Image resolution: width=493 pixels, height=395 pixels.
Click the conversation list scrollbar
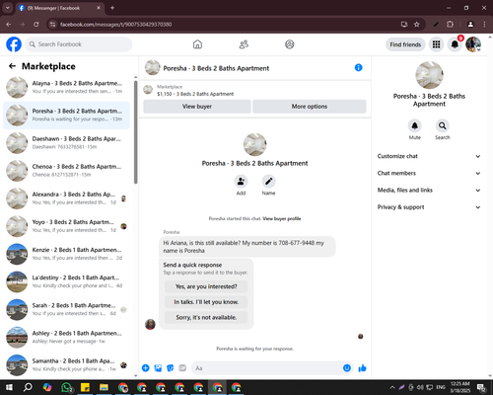coord(135,131)
